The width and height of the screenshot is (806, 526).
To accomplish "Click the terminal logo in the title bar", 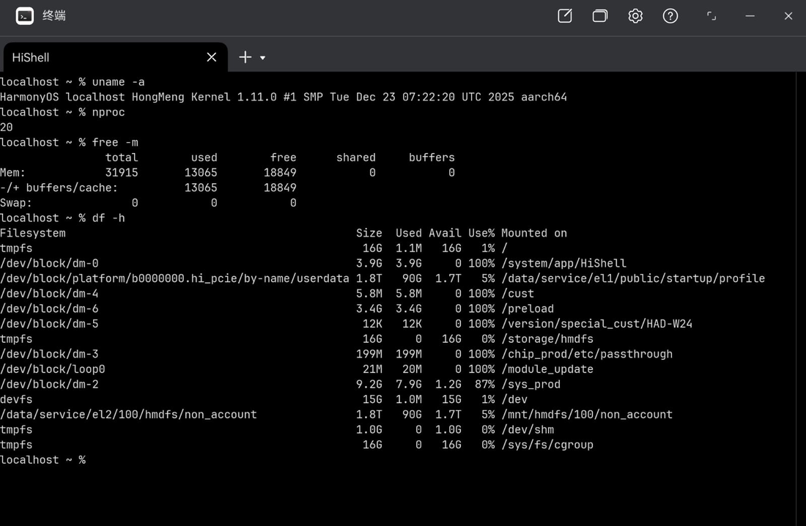I will 24,15.
